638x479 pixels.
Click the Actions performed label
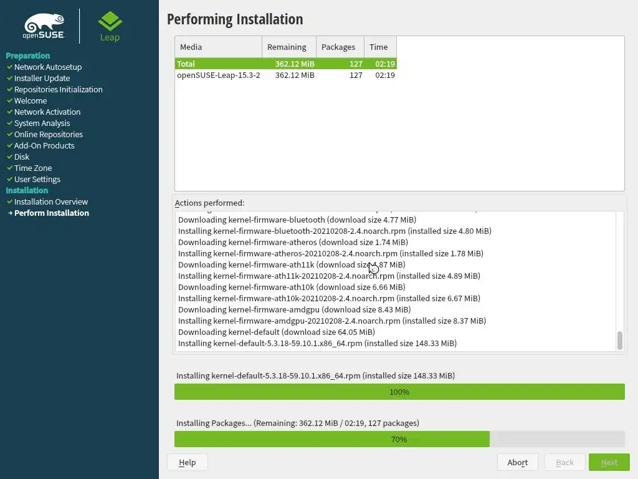[x=209, y=203]
